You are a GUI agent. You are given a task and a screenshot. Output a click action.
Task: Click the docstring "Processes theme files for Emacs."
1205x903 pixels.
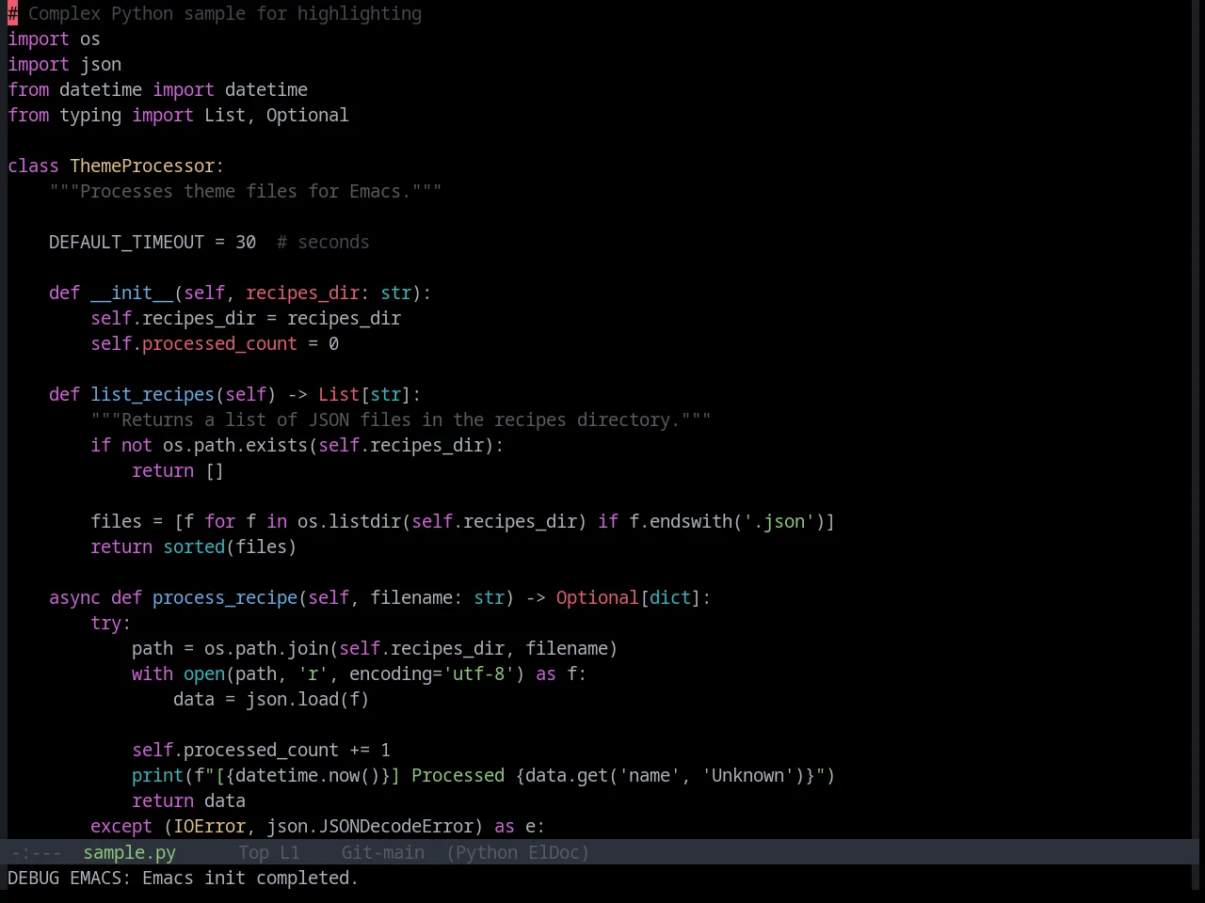point(246,191)
